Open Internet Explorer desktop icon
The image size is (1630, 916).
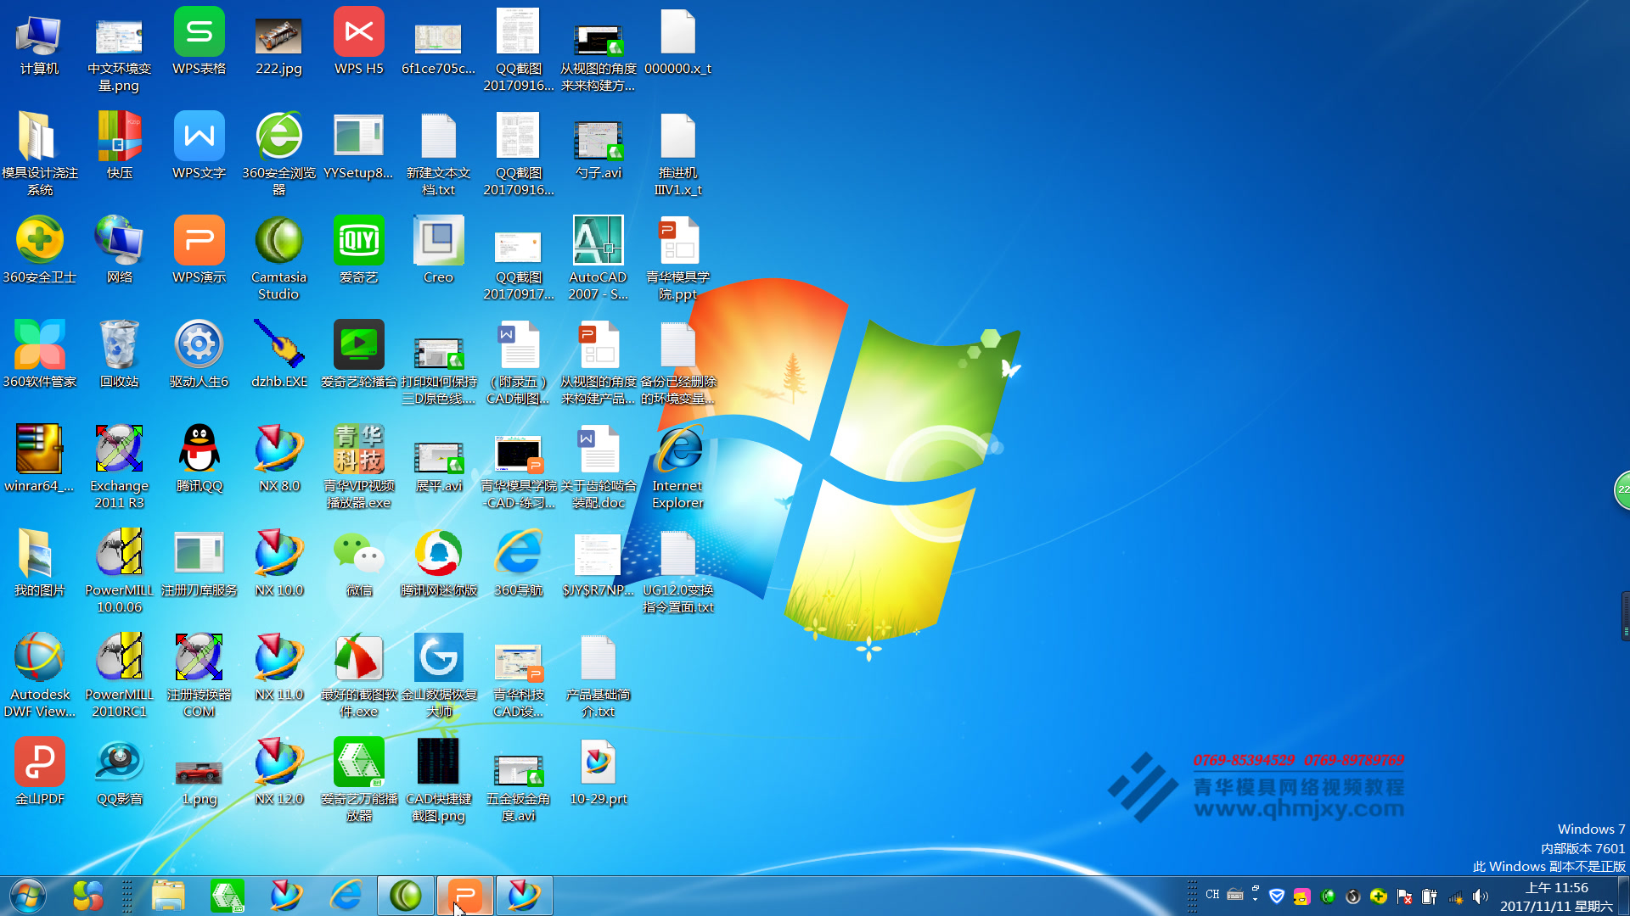pyautogui.click(x=677, y=467)
